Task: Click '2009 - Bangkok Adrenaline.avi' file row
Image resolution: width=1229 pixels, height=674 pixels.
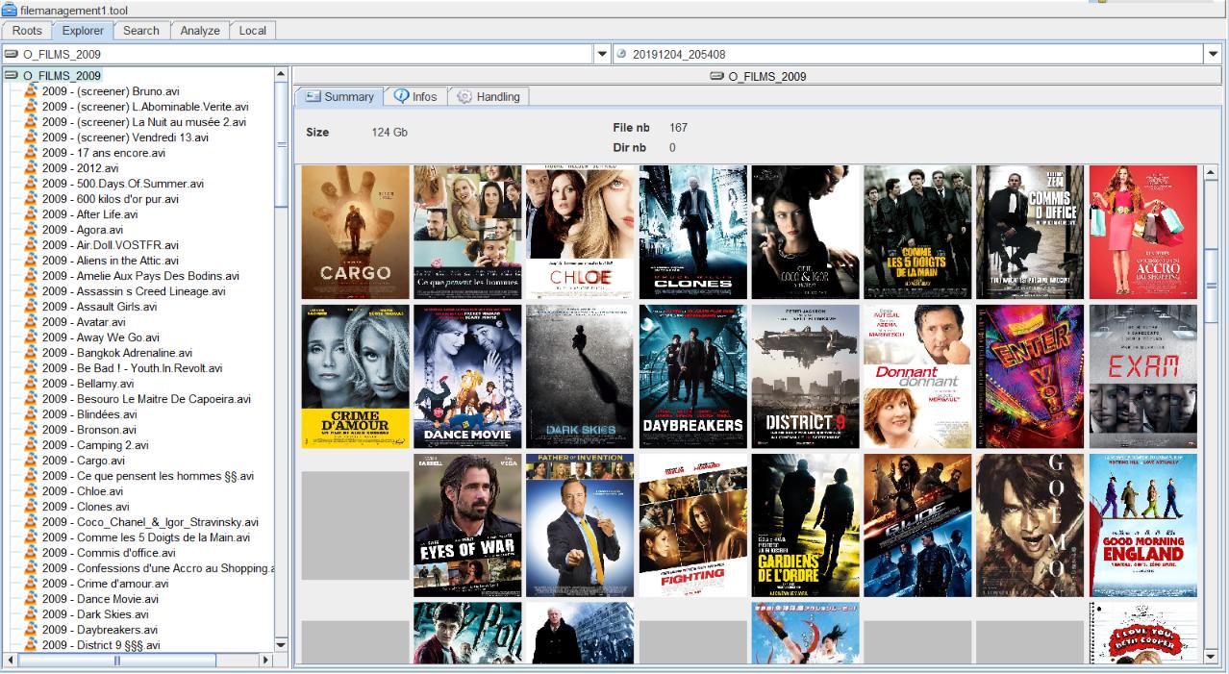Action: 117,353
